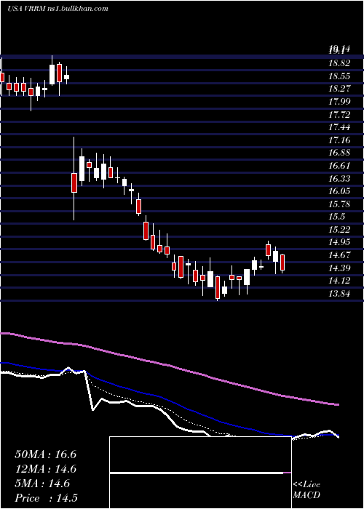Image resolution: width=364 pixels, height=509 pixels.
Task: Click the 16.88 price axis label
Action: tap(340, 153)
